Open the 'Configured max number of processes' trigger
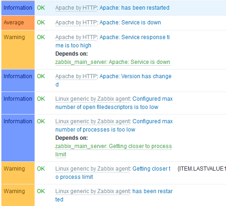Screen dimensions: 226x206 click(x=114, y=126)
